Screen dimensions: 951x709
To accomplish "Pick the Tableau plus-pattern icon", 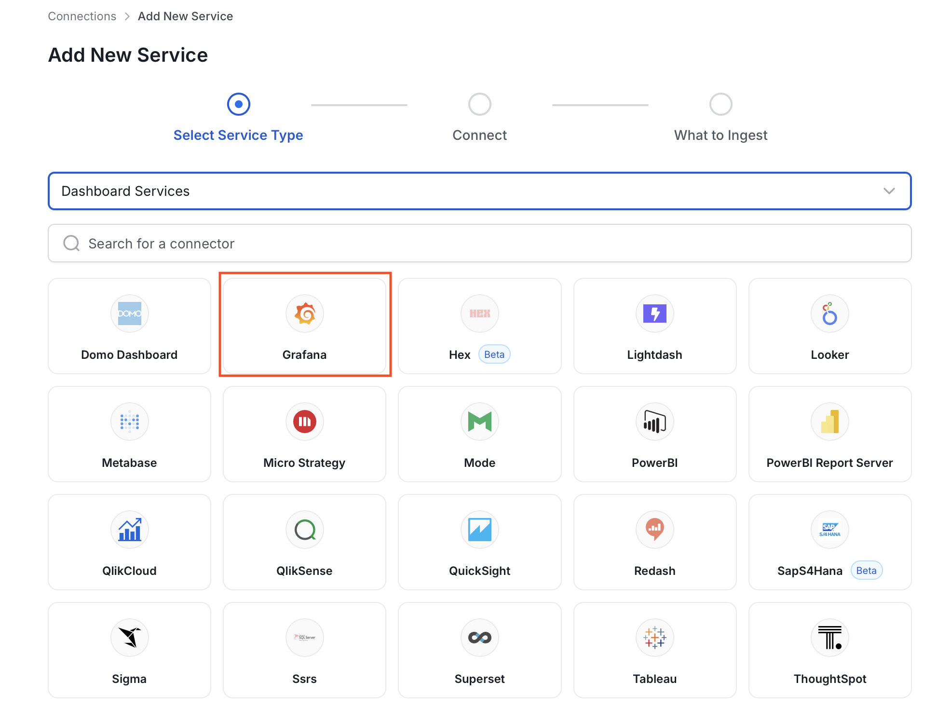I will pos(655,638).
